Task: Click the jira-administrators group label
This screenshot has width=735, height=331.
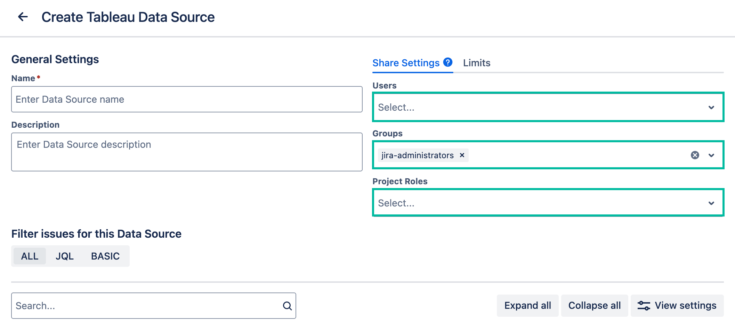Action: pyautogui.click(x=417, y=155)
